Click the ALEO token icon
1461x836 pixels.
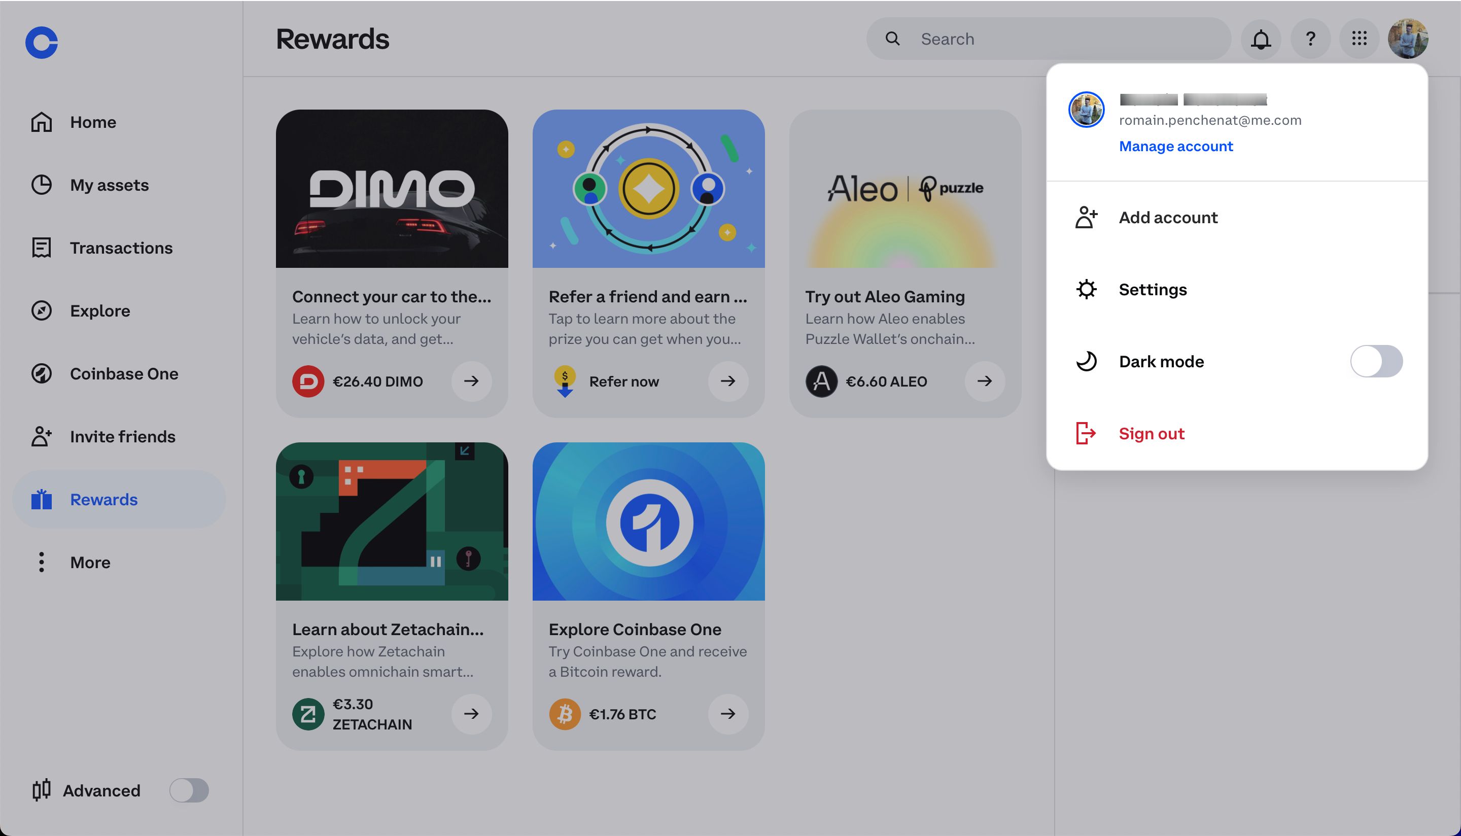821,381
